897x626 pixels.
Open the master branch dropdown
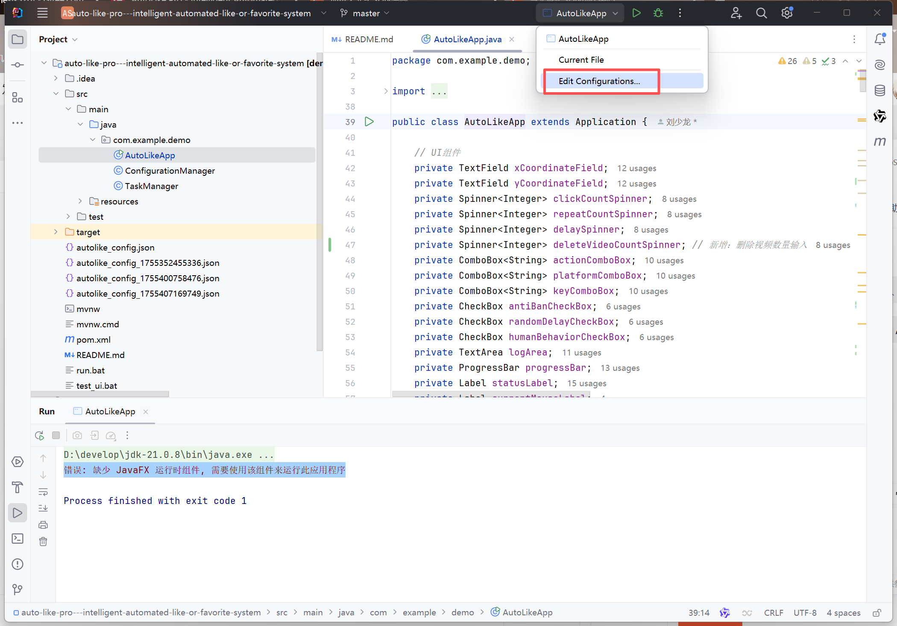365,13
